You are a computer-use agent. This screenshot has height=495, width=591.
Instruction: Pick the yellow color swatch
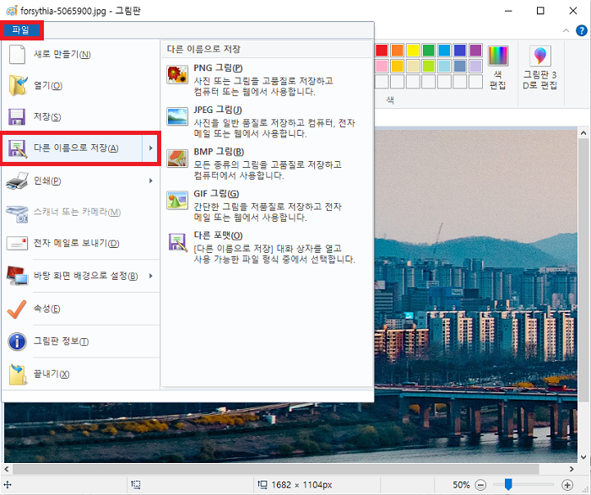pos(413,50)
